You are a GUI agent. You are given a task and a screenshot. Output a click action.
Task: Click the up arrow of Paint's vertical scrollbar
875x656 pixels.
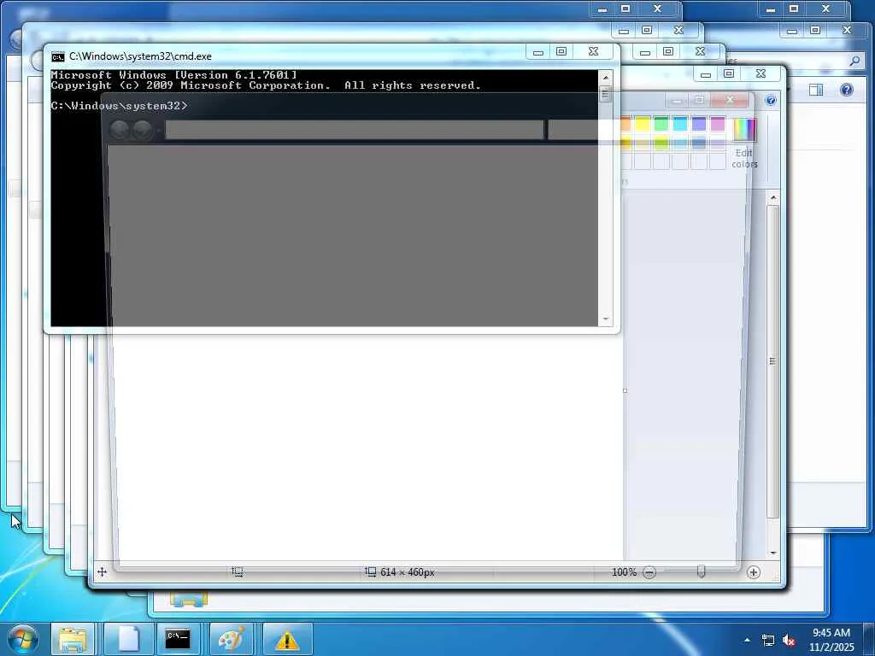772,198
